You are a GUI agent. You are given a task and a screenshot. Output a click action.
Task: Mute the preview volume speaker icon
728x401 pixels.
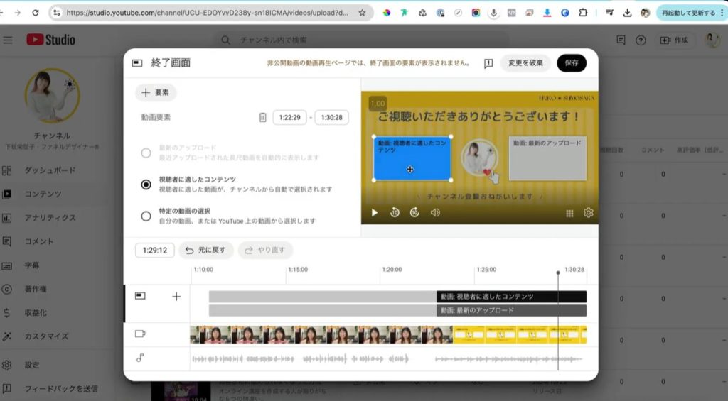coord(435,212)
